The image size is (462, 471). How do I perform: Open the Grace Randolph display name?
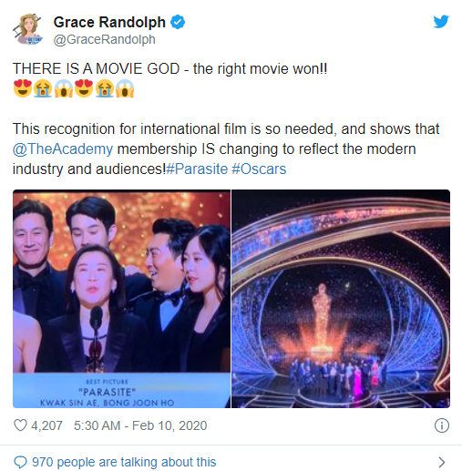pyautogui.click(x=109, y=22)
